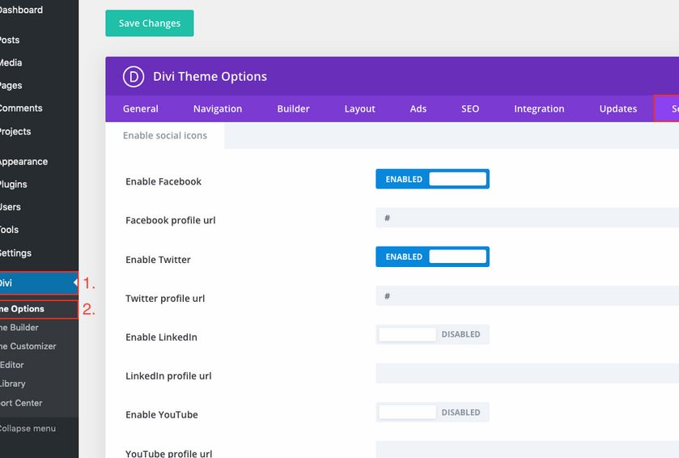Click the Twitter profile url field

tap(527, 295)
